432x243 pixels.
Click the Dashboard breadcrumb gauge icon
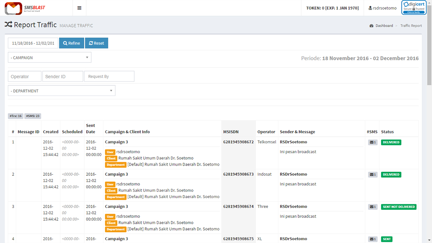click(371, 26)
